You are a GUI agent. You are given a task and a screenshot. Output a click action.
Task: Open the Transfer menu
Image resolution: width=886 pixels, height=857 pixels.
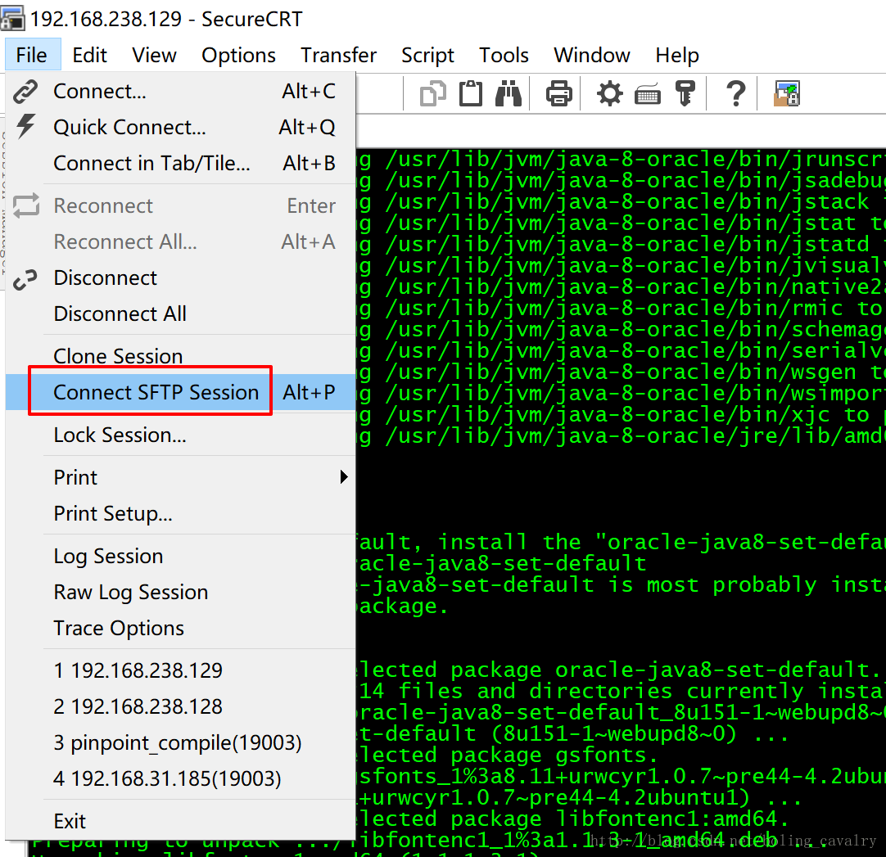tap(338, 55)
